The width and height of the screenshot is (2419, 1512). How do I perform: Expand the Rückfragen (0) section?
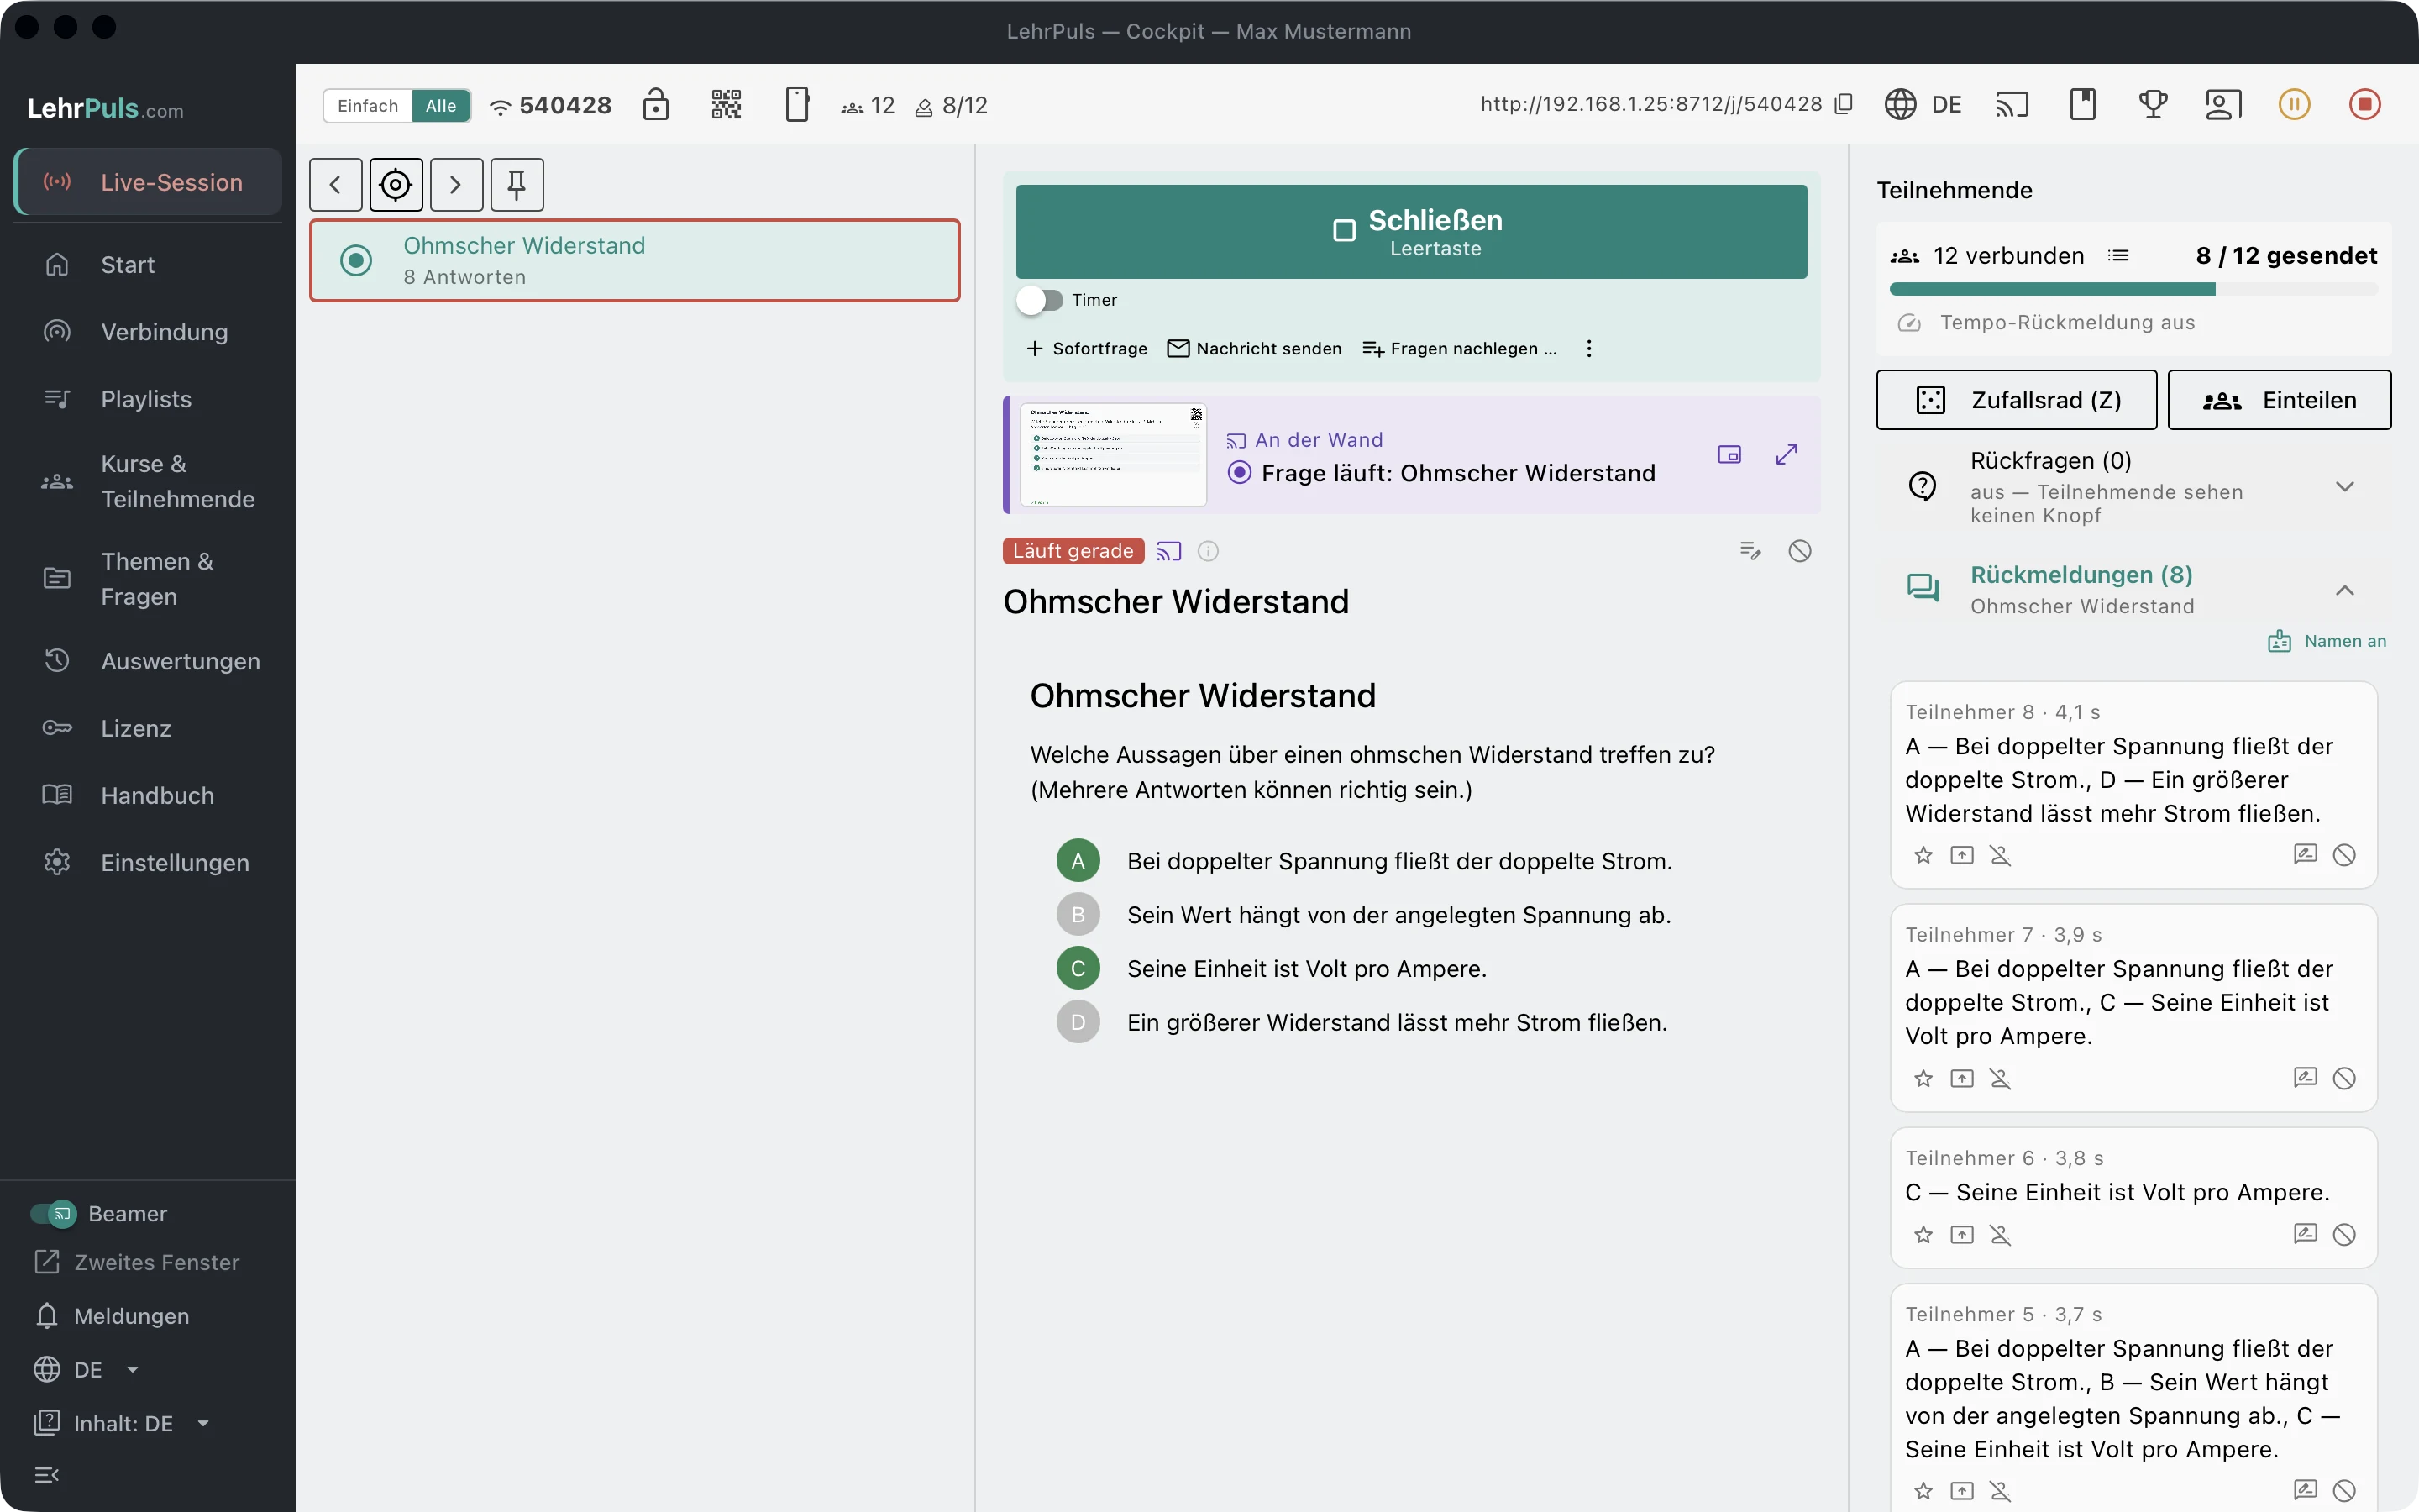pyautogui.click(x=2134, y=487)
